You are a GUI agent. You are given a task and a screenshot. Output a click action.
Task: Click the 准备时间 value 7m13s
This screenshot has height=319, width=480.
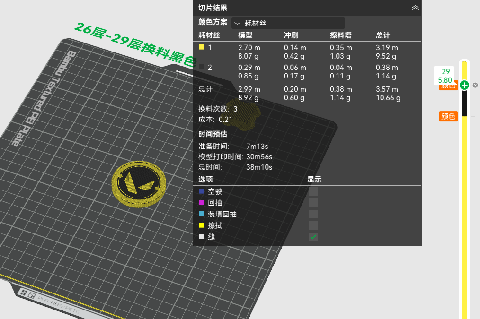click(x=257, y=147)
